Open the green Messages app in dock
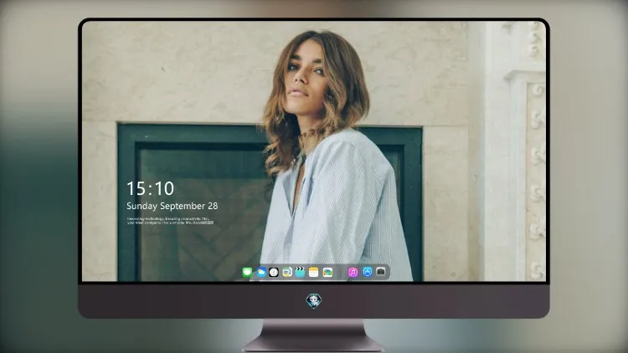 point(247,273)
